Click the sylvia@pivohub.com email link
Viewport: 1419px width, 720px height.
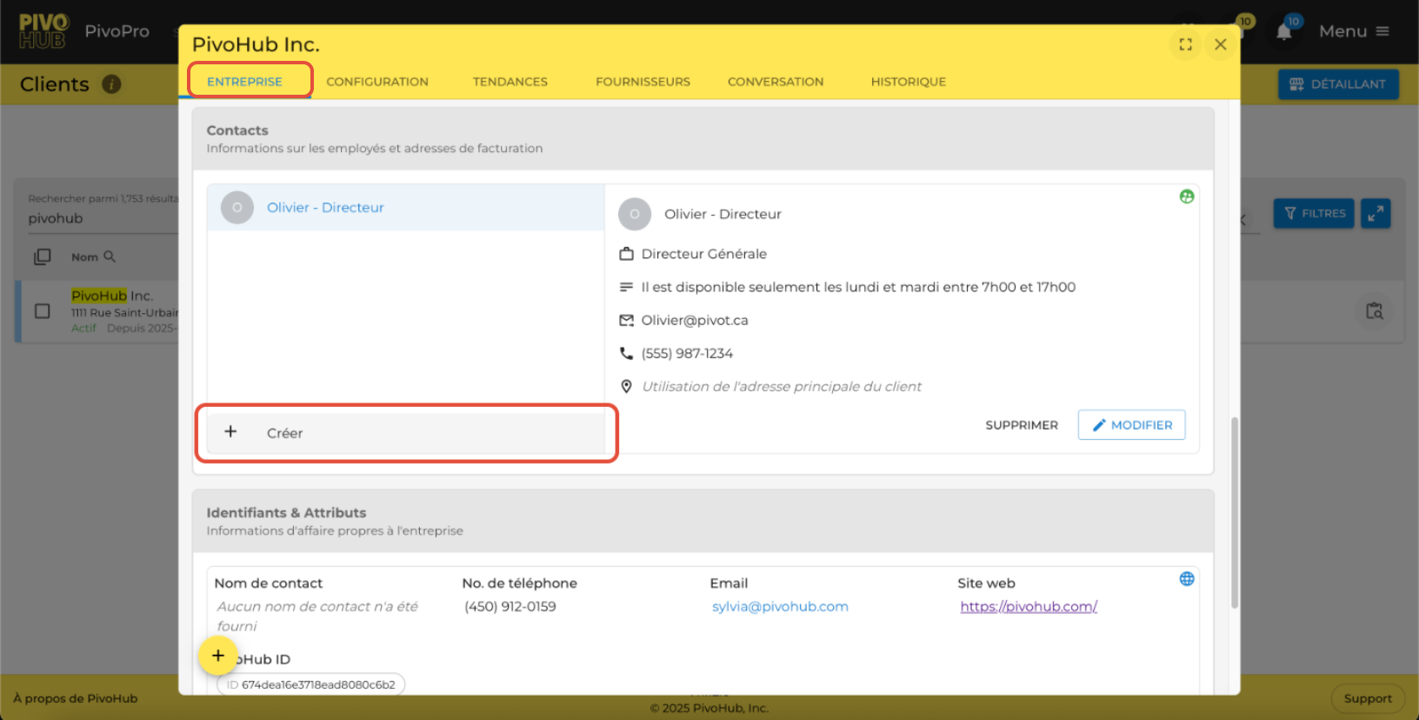click(x=780, y=606)
